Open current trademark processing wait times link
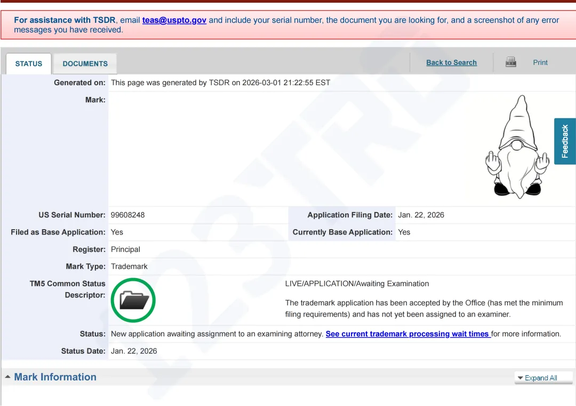The height and width of the screenshot is (406, 576). [x=408, y=334]
